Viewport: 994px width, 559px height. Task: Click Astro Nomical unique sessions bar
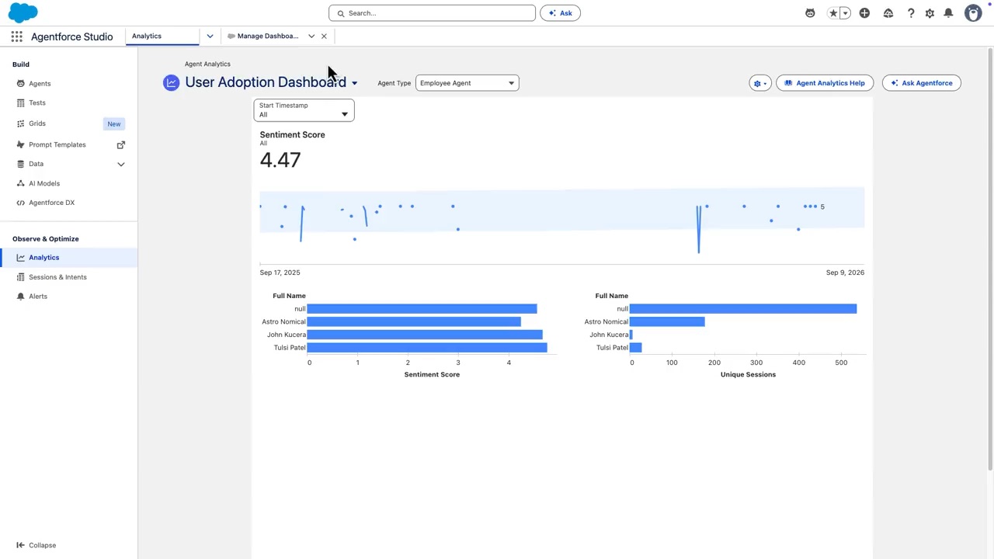[x=667, y=321]
